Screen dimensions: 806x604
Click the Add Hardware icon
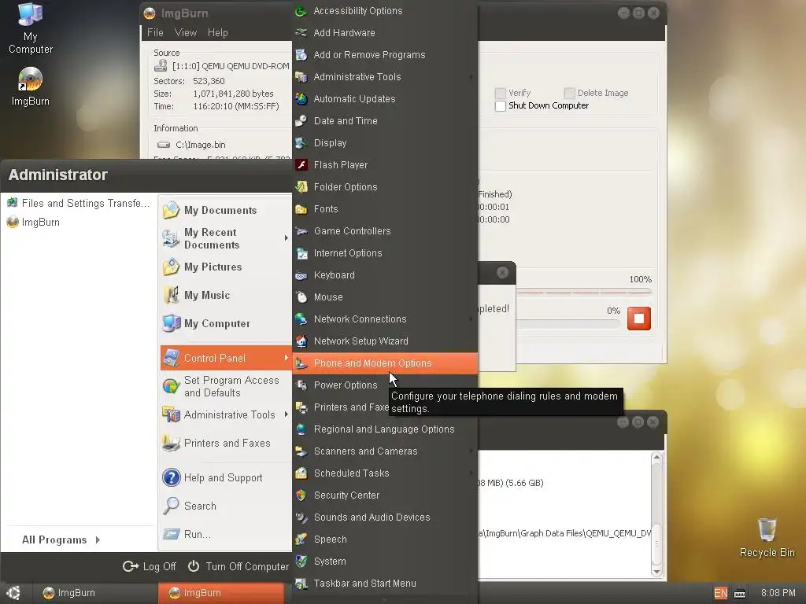[301, 33]
